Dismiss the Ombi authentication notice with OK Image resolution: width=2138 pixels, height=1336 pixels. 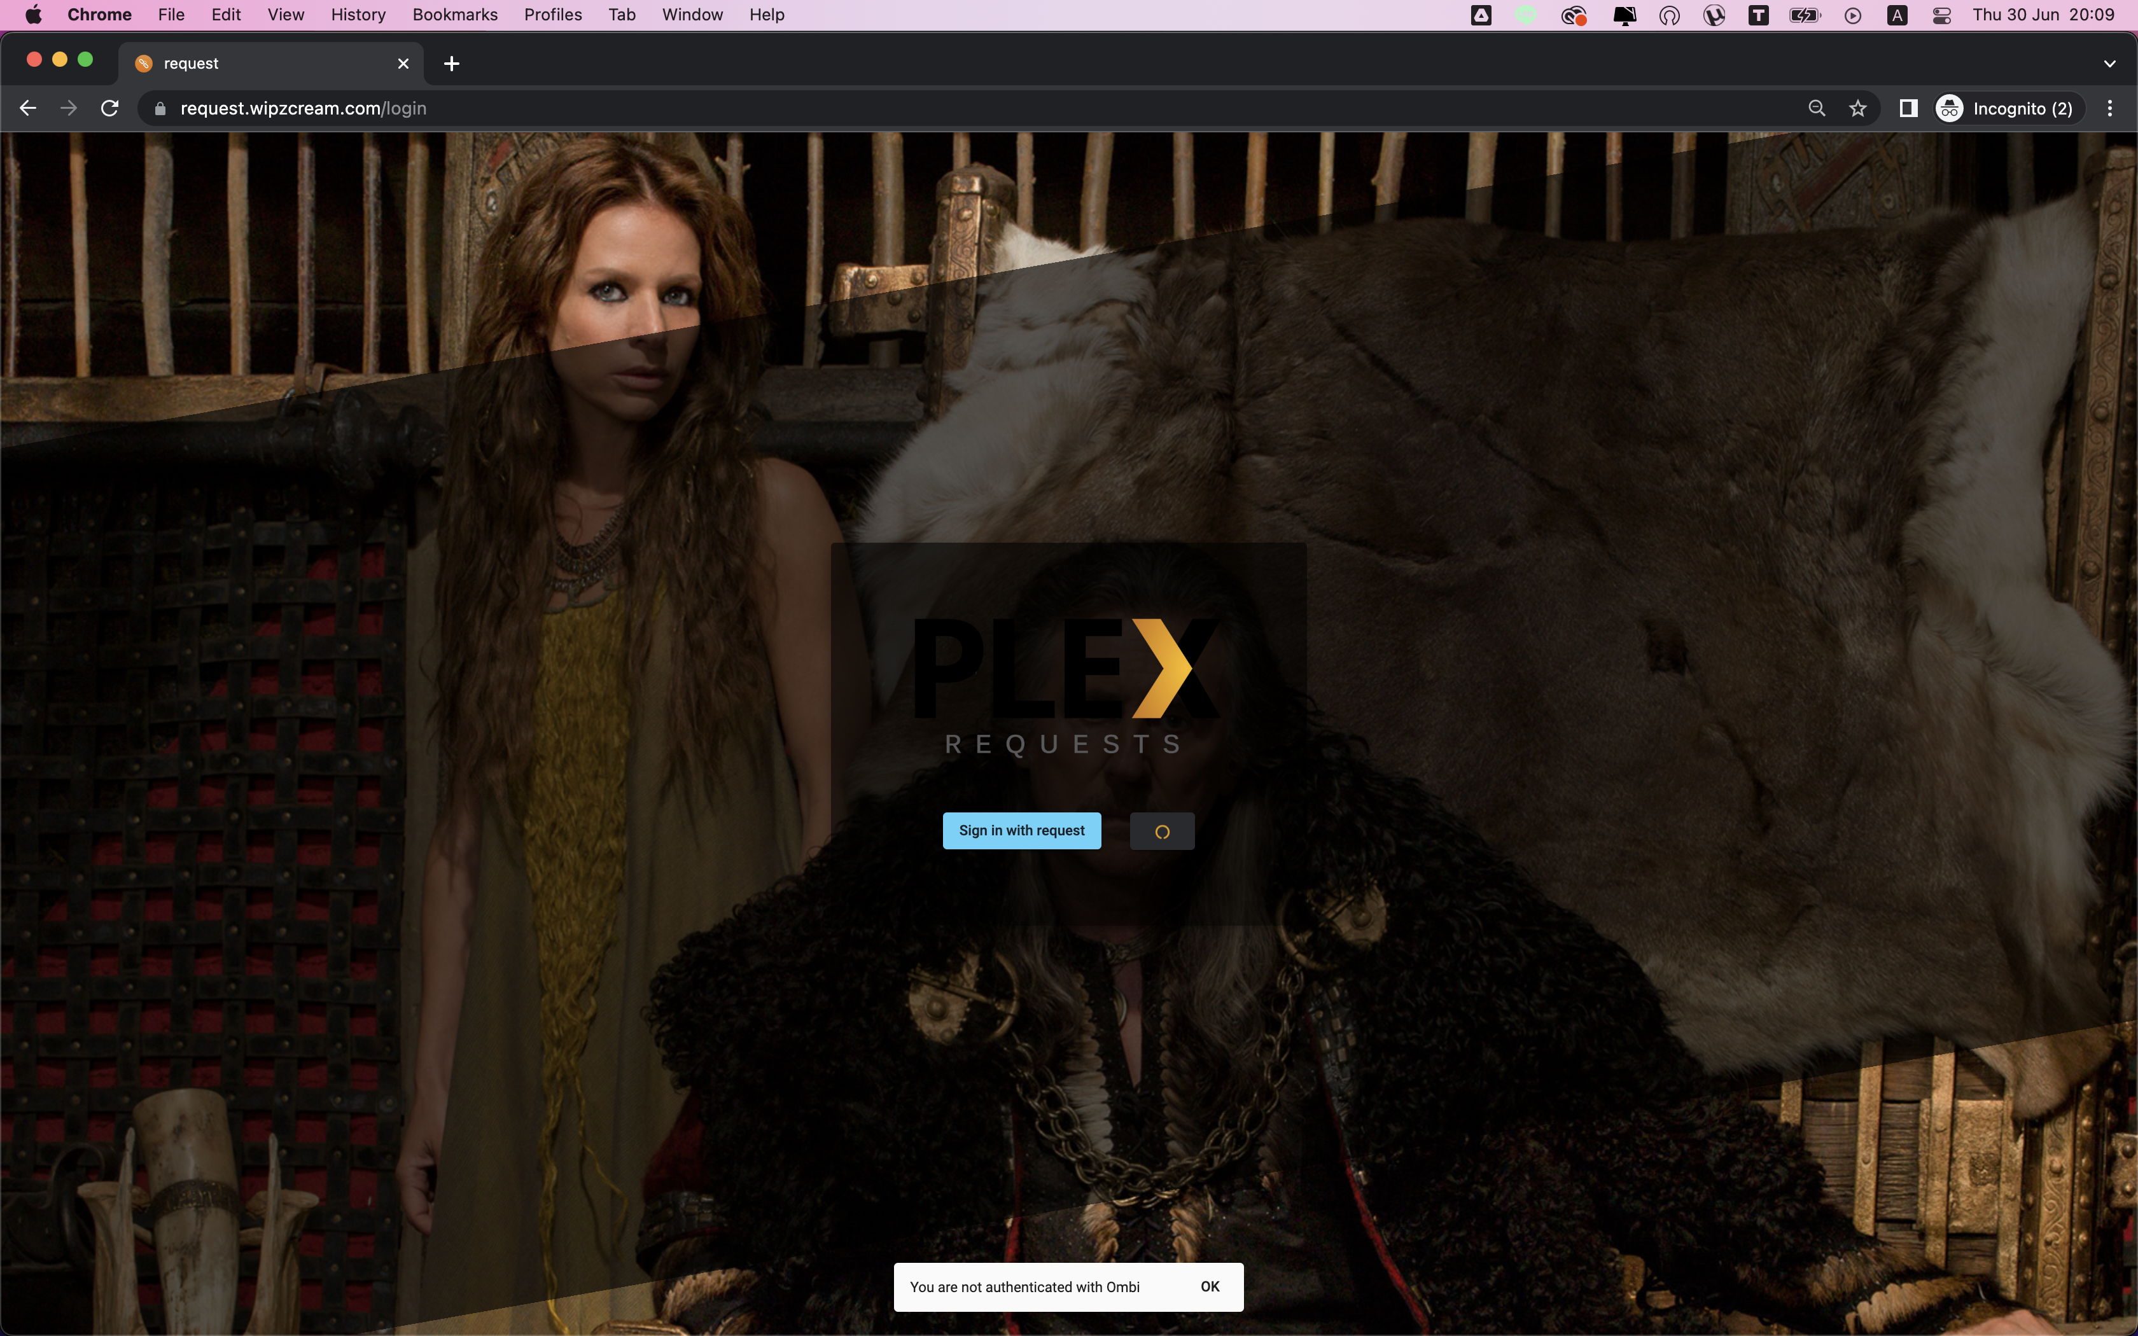coord(1210,1286)
